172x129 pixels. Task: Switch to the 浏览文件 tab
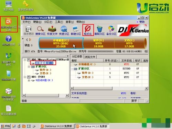[x=90, y=57]
